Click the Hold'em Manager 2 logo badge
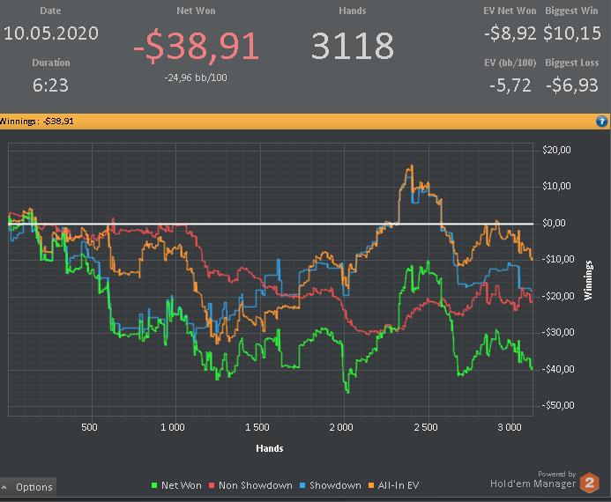Screen dimensions: 611x502 point(589,483)
